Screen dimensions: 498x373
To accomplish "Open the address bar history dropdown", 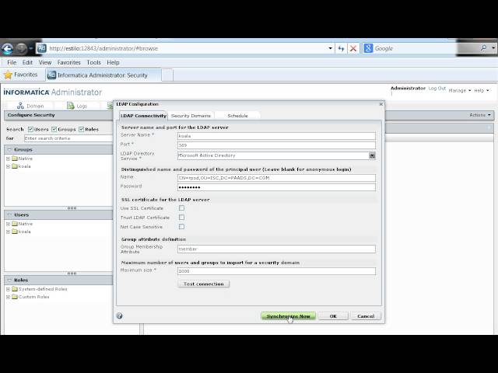I will 330,48.
